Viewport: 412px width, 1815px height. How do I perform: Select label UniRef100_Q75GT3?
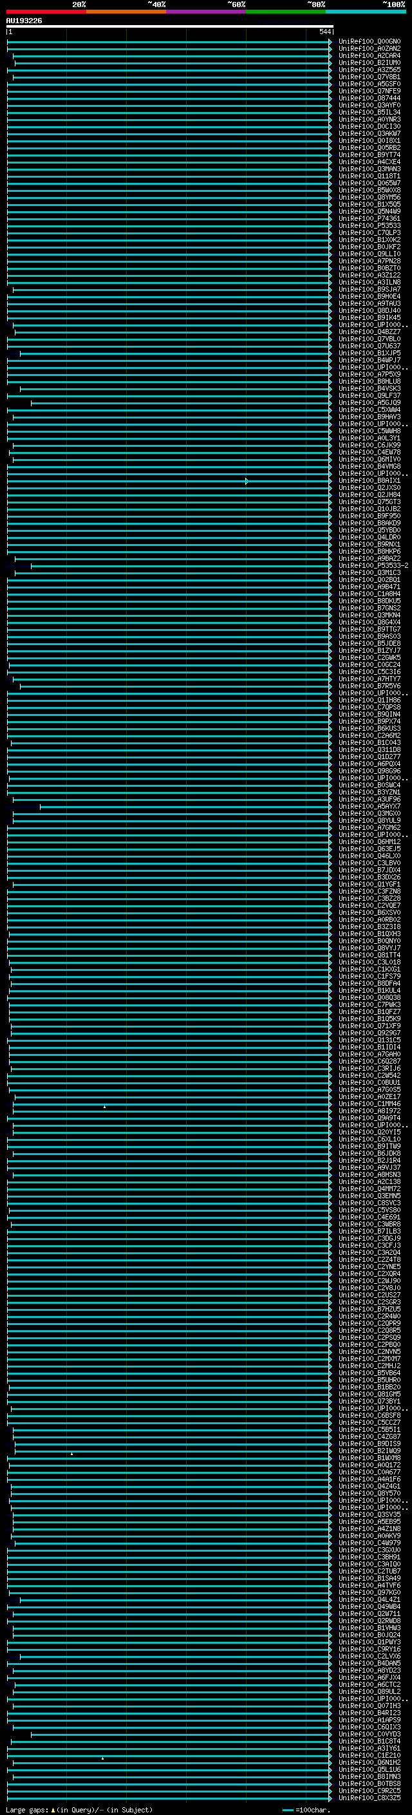coord(370,502)
